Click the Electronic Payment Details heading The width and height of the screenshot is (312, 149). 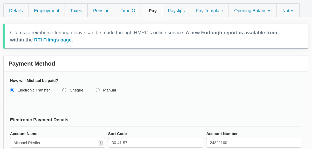pos(39,120)
